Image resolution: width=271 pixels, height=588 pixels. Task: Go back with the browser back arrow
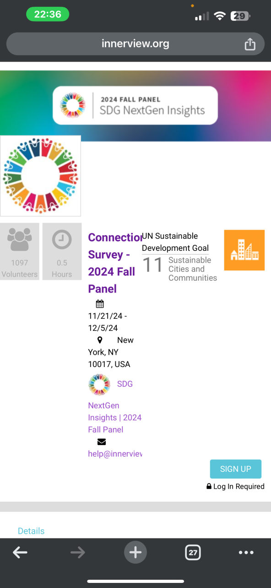(20, 553)
